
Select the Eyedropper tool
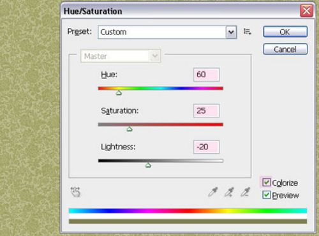click(213, 192)
